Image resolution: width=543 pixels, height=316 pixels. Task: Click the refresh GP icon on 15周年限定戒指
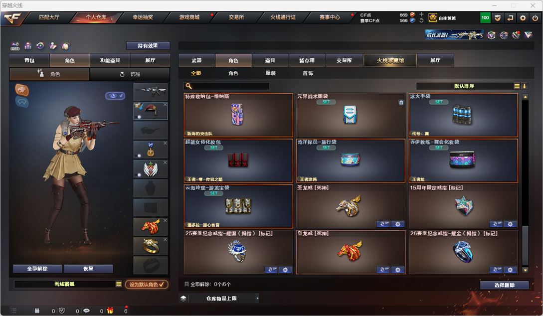click(496, 224)
